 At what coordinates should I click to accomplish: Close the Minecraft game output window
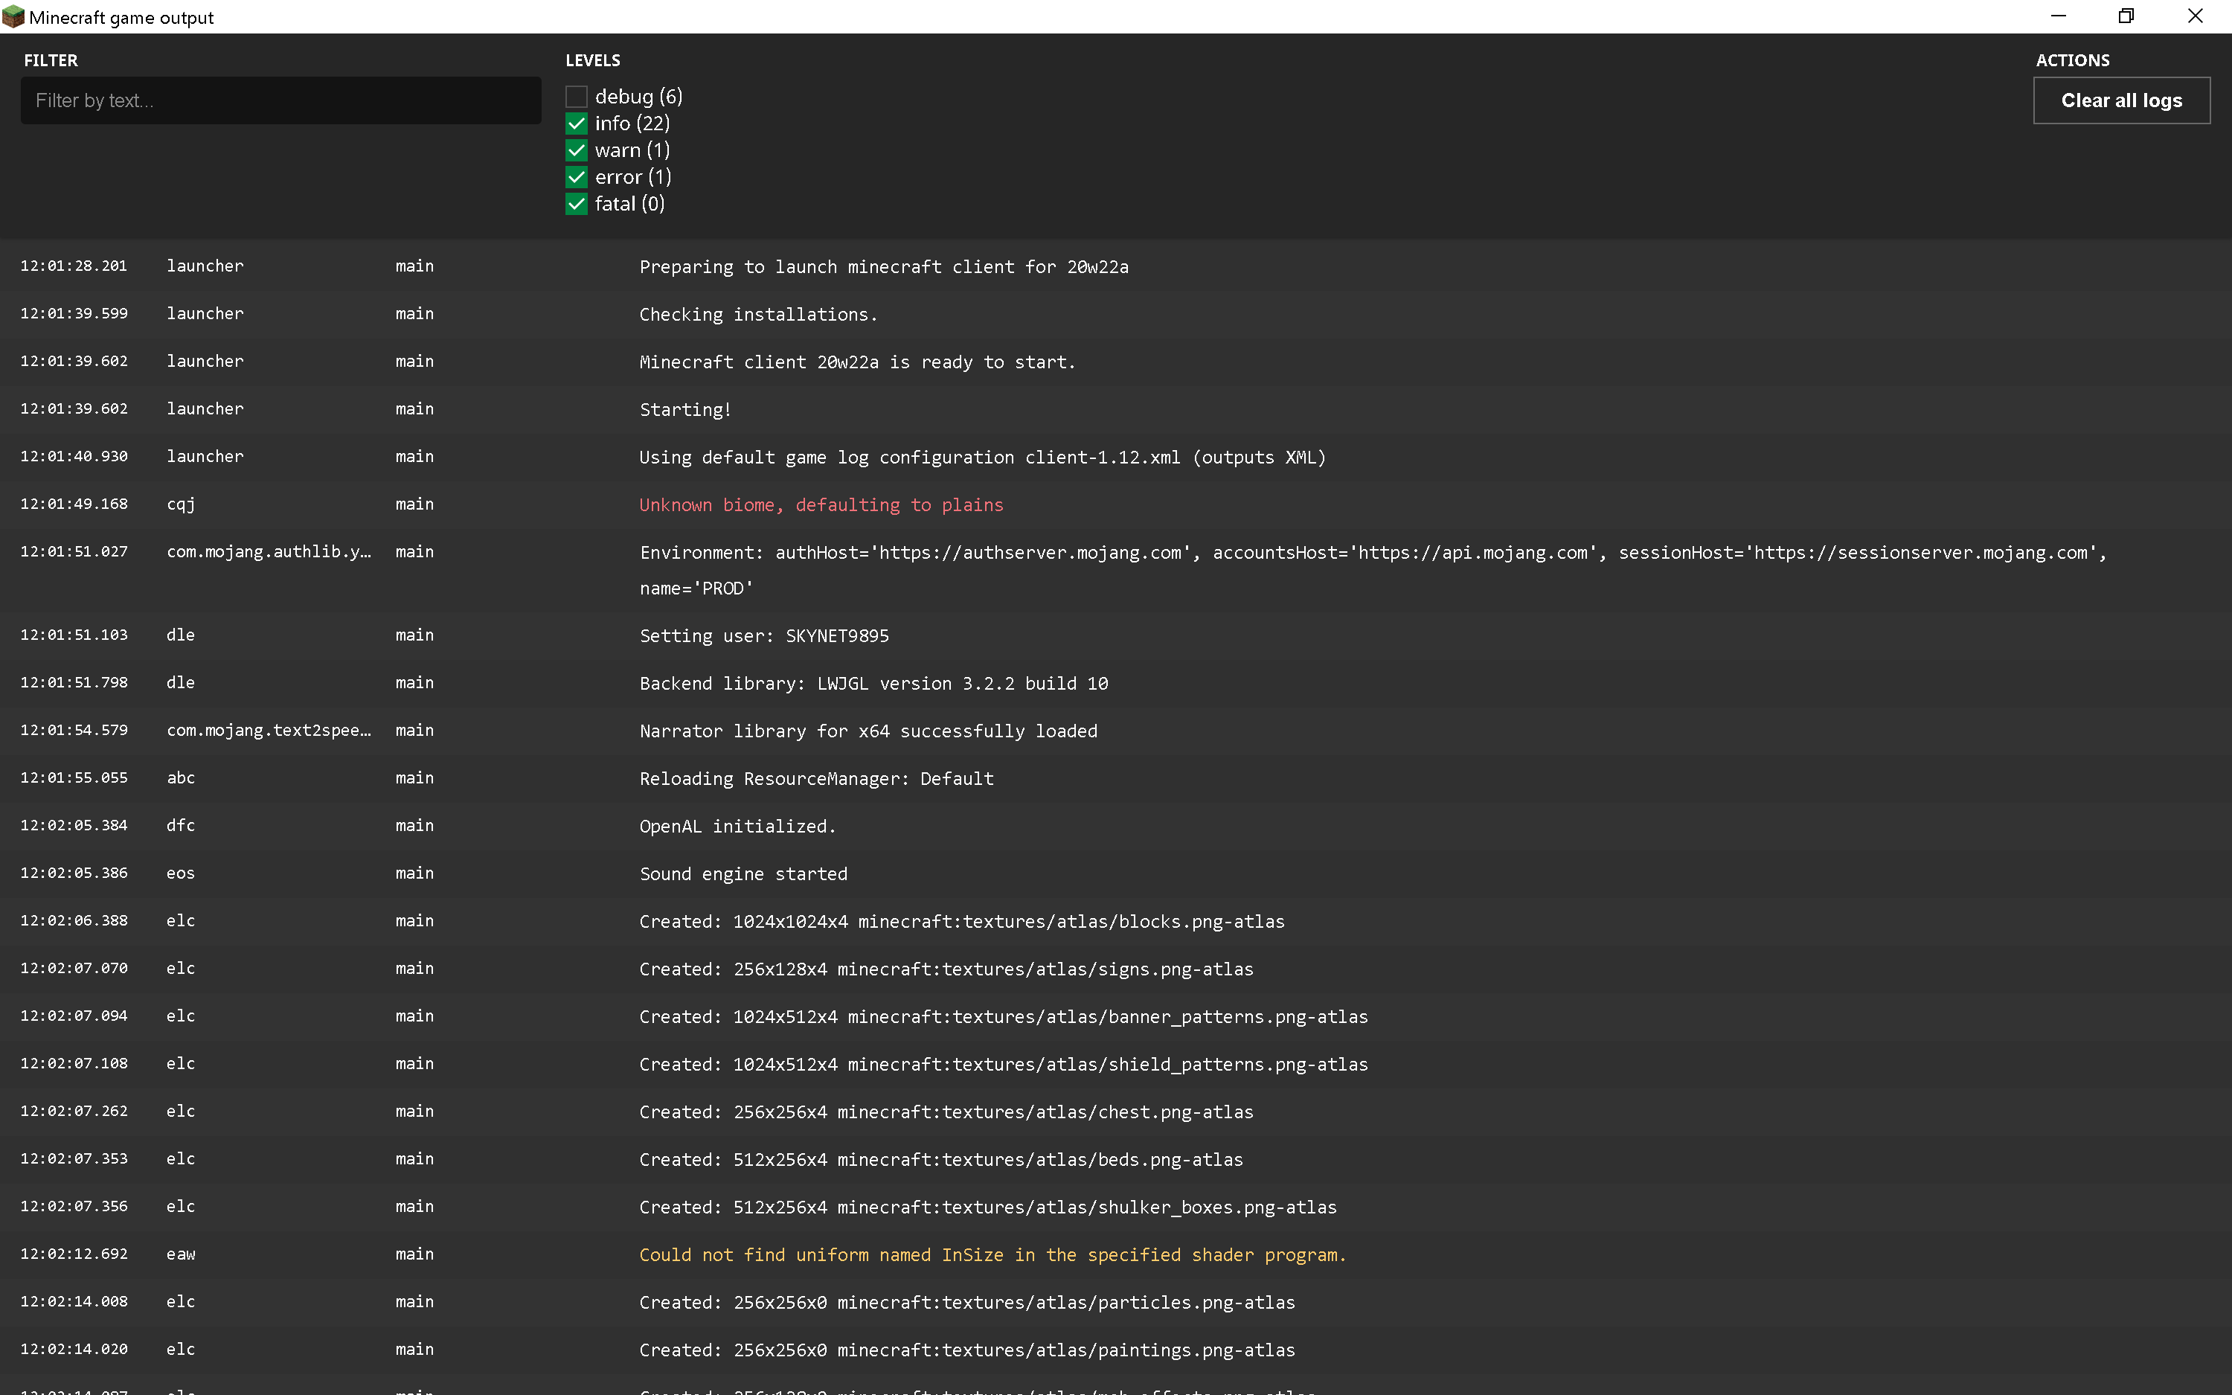pos(2195,16)
